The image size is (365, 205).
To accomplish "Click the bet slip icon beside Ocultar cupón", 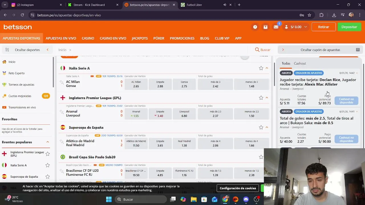I will point(358,50).
